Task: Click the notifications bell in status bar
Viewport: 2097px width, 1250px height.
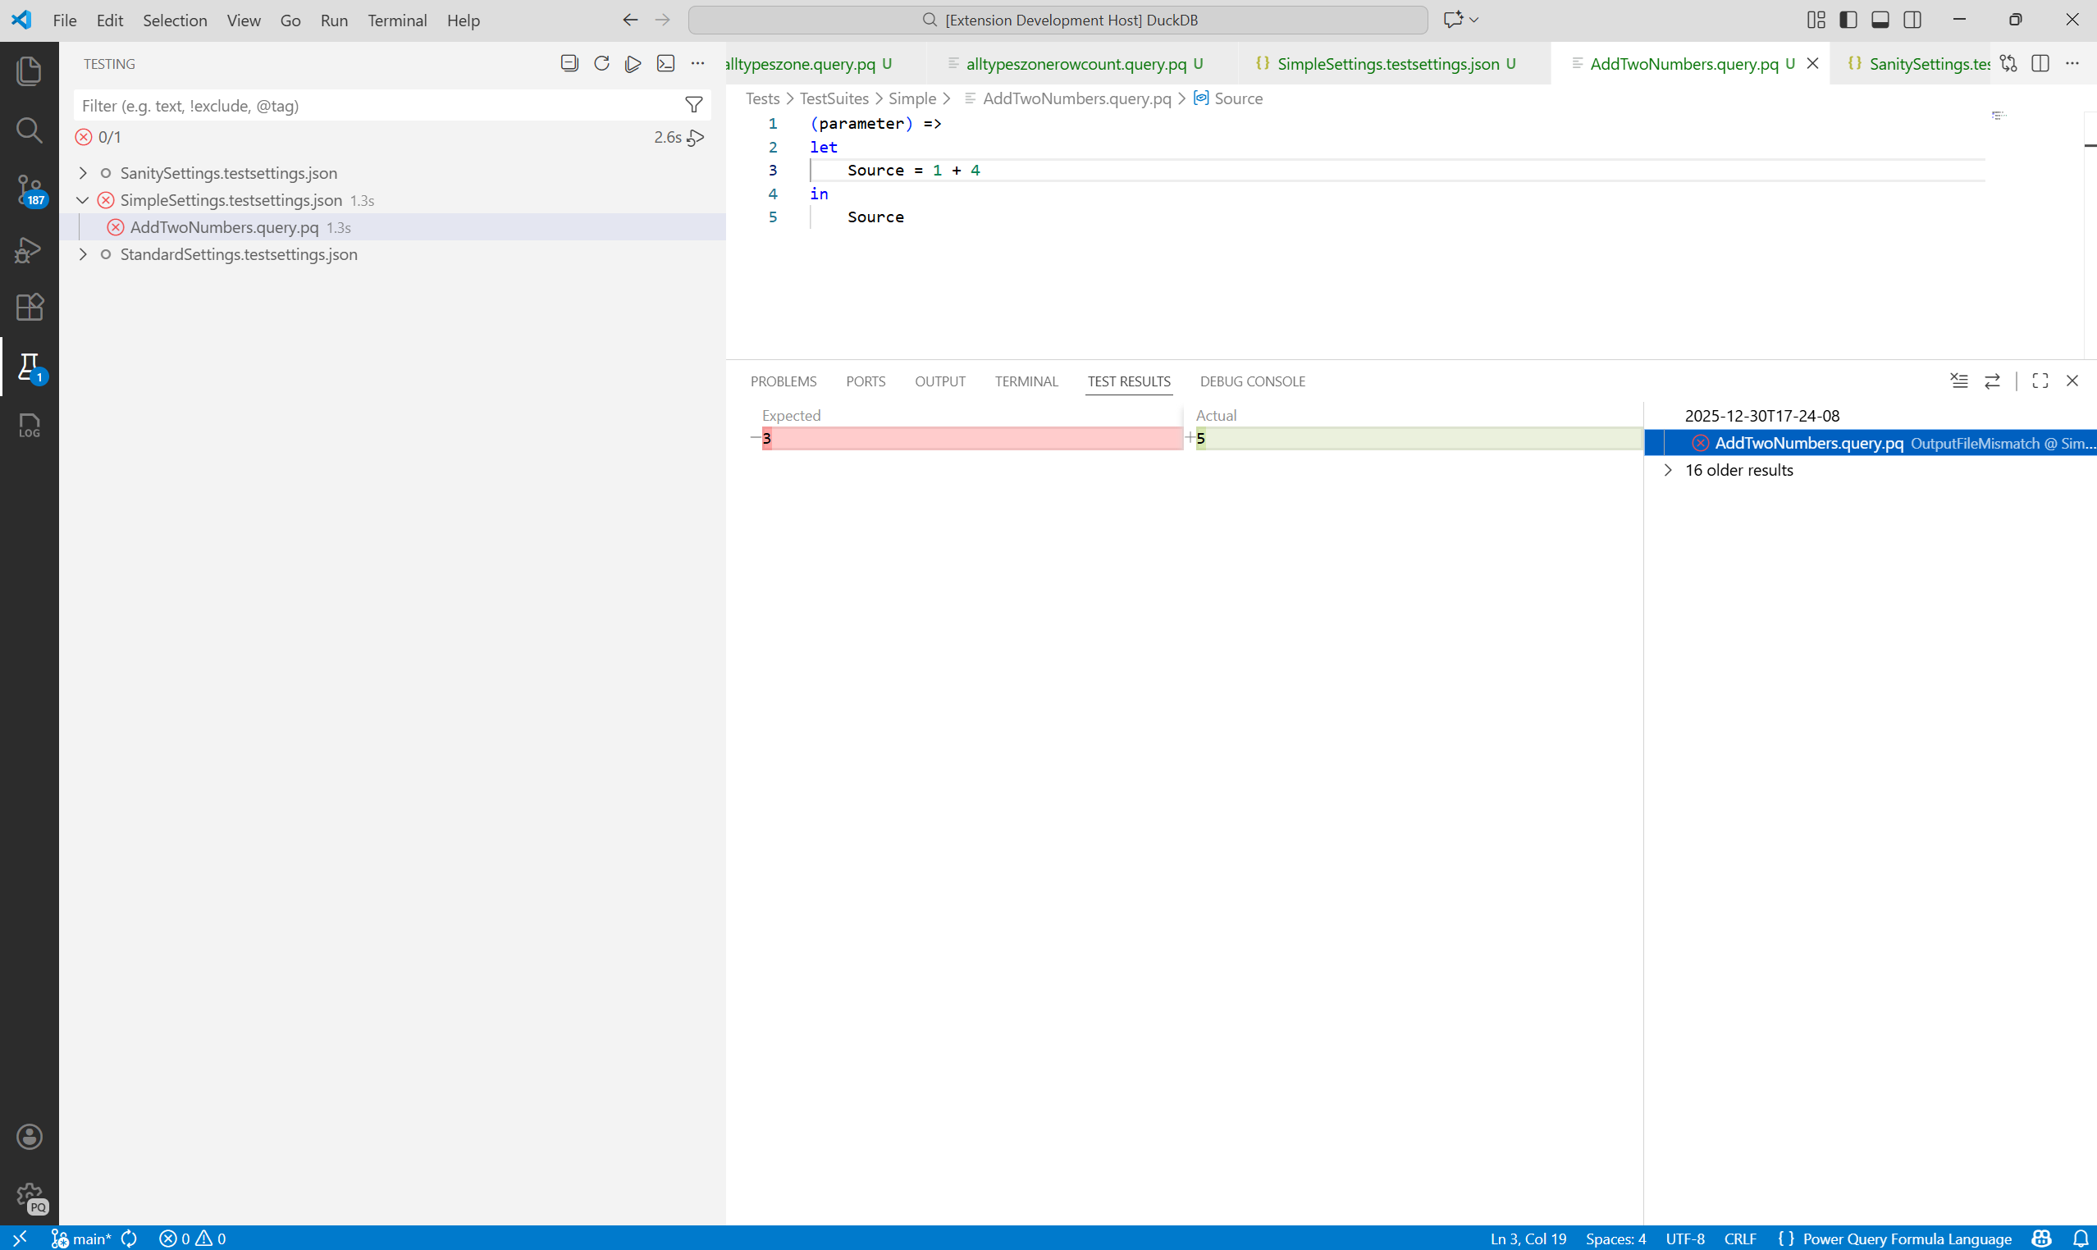Action: (2080, 1239)
